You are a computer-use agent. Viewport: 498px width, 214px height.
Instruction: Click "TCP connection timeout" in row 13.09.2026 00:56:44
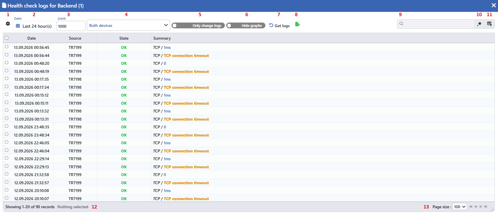[186, 56]
